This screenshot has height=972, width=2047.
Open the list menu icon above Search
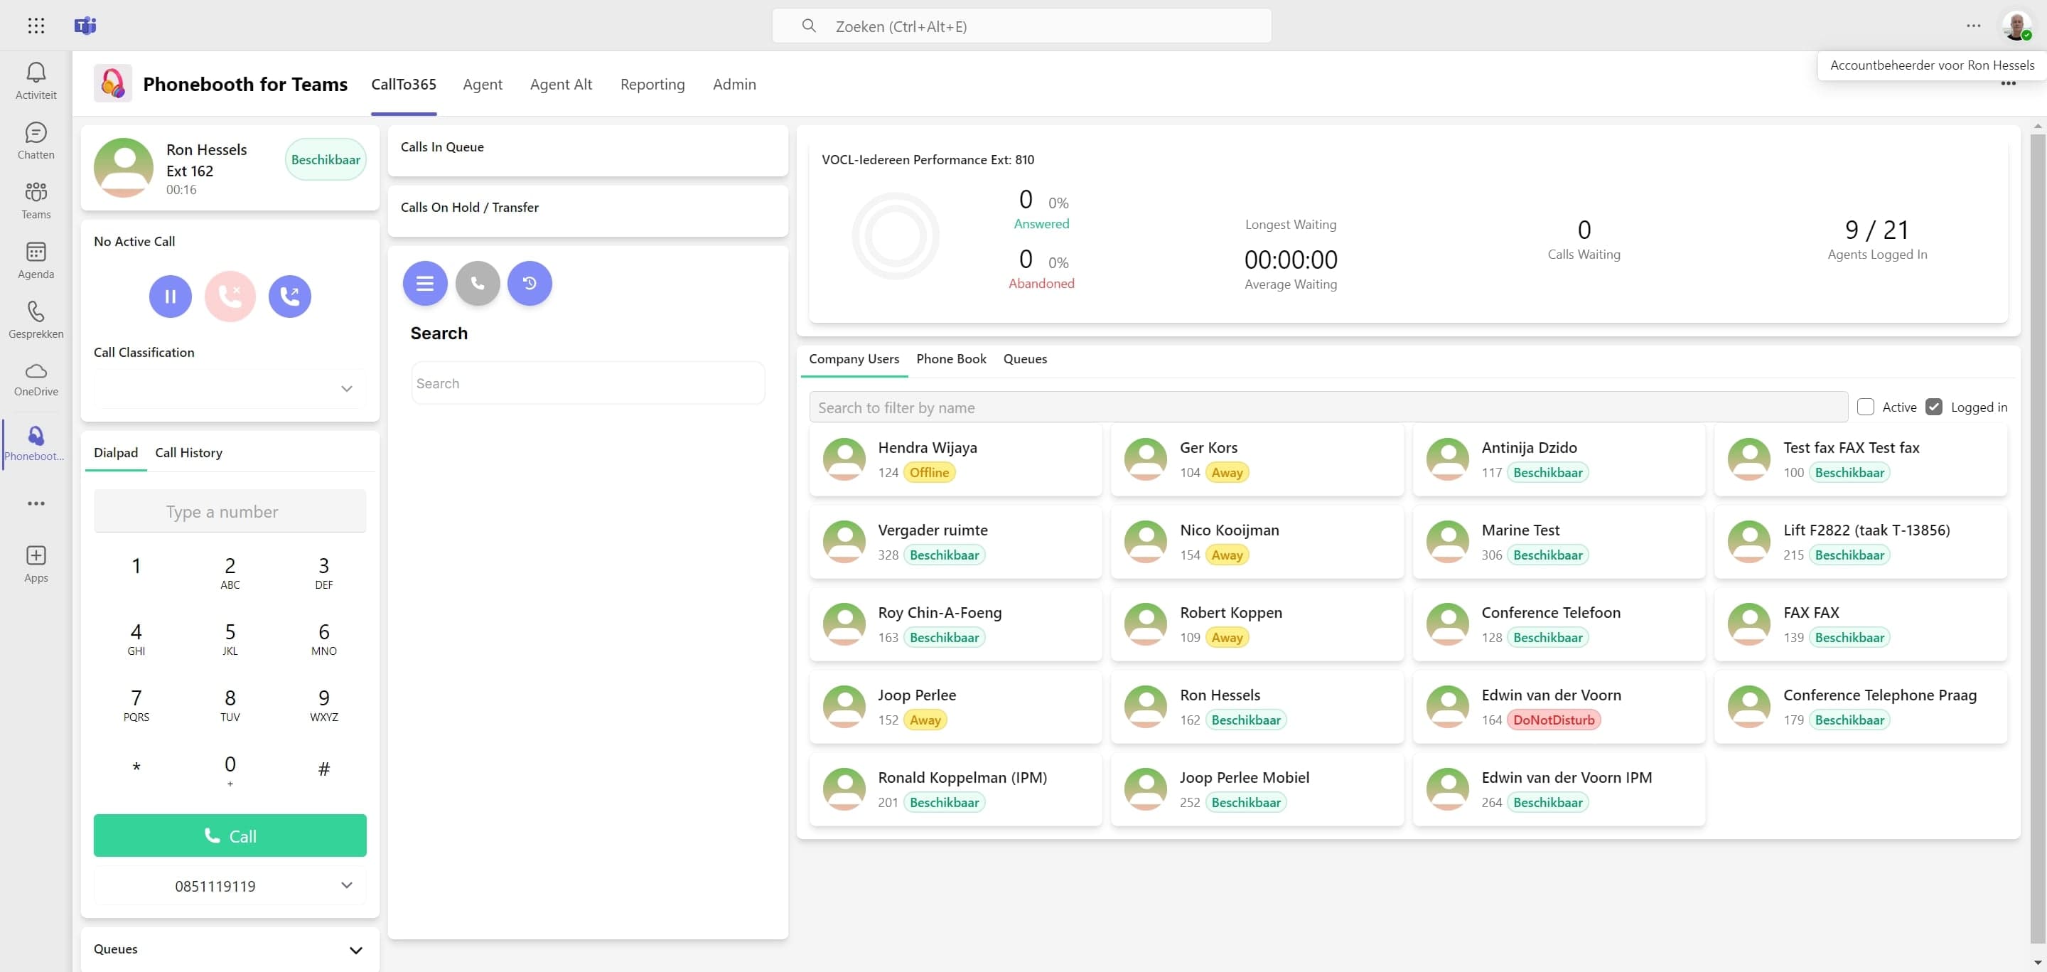tap(425, 283)
